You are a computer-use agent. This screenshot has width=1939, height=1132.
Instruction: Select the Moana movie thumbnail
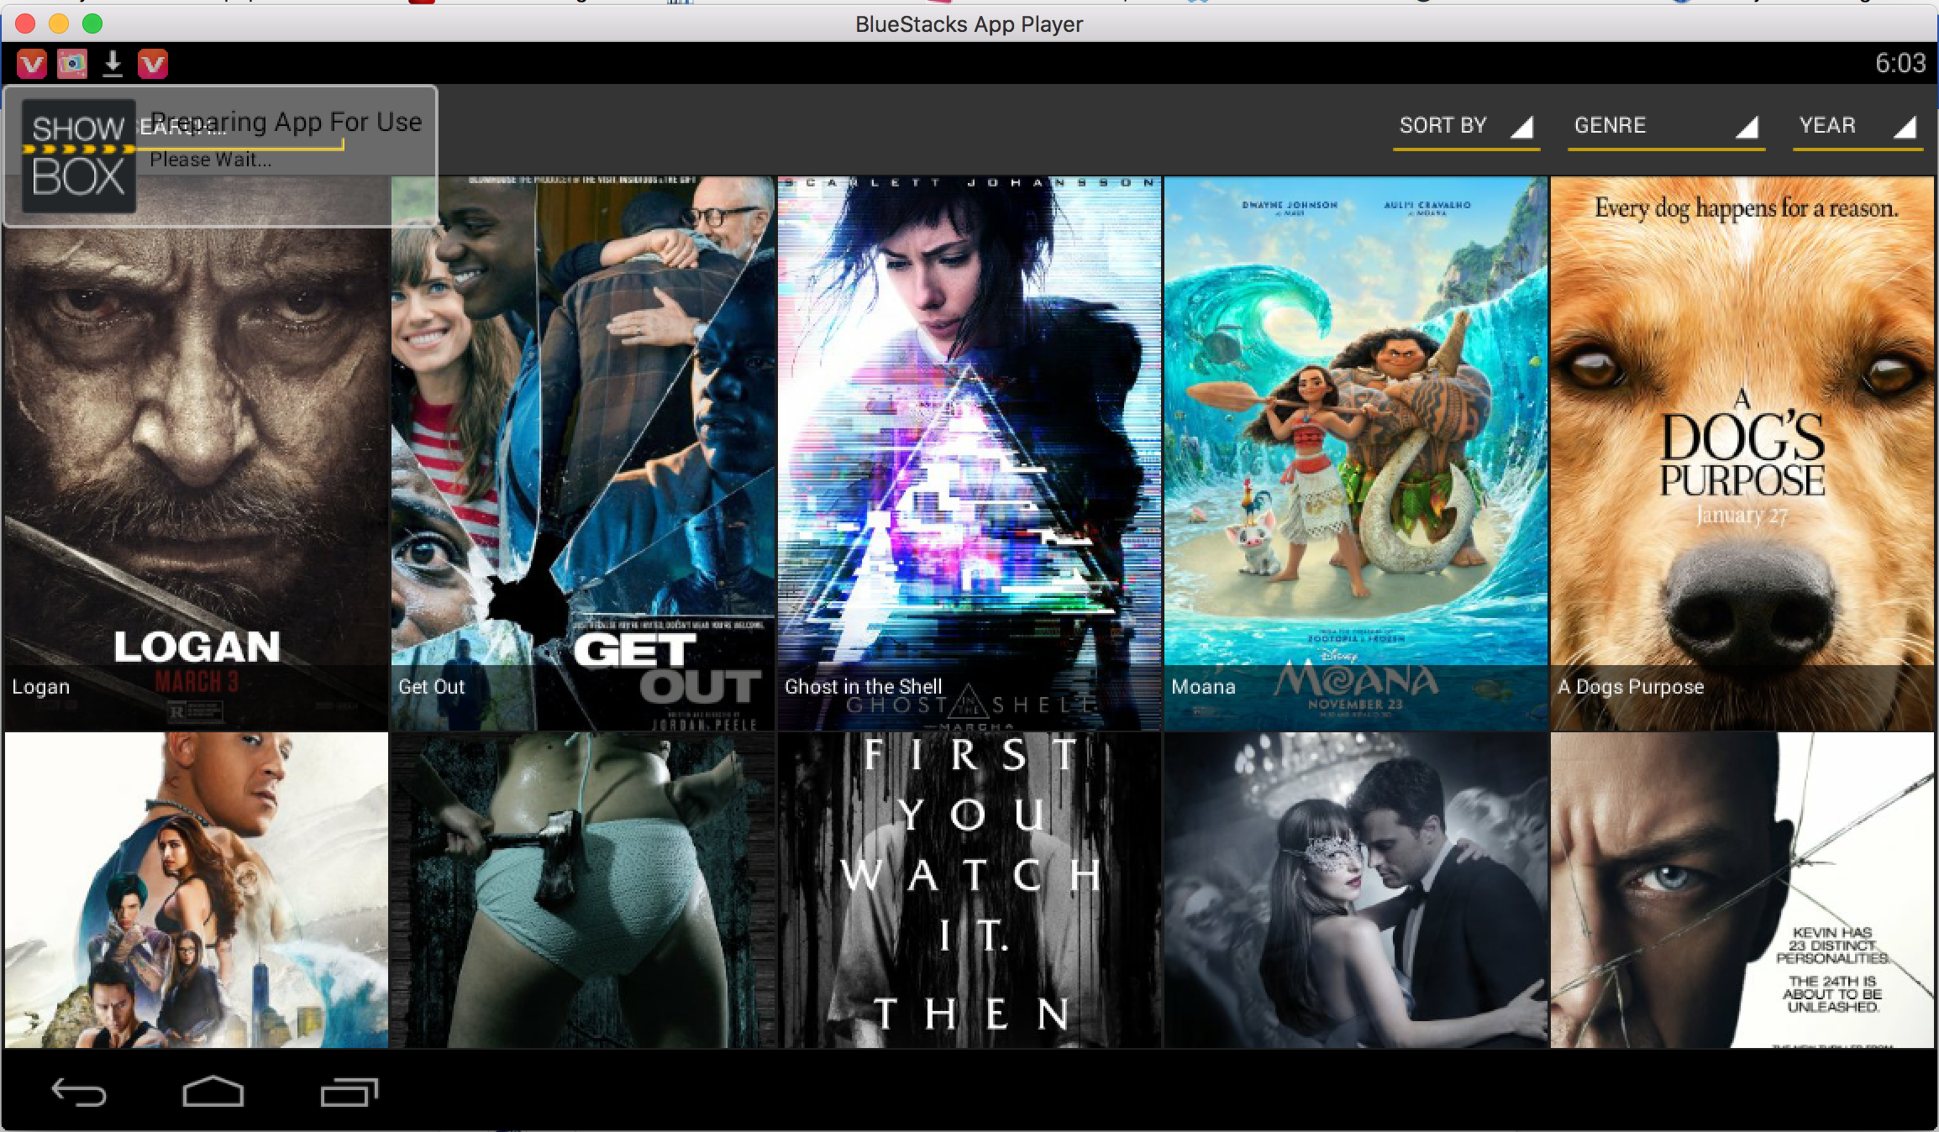[1355, 453]
